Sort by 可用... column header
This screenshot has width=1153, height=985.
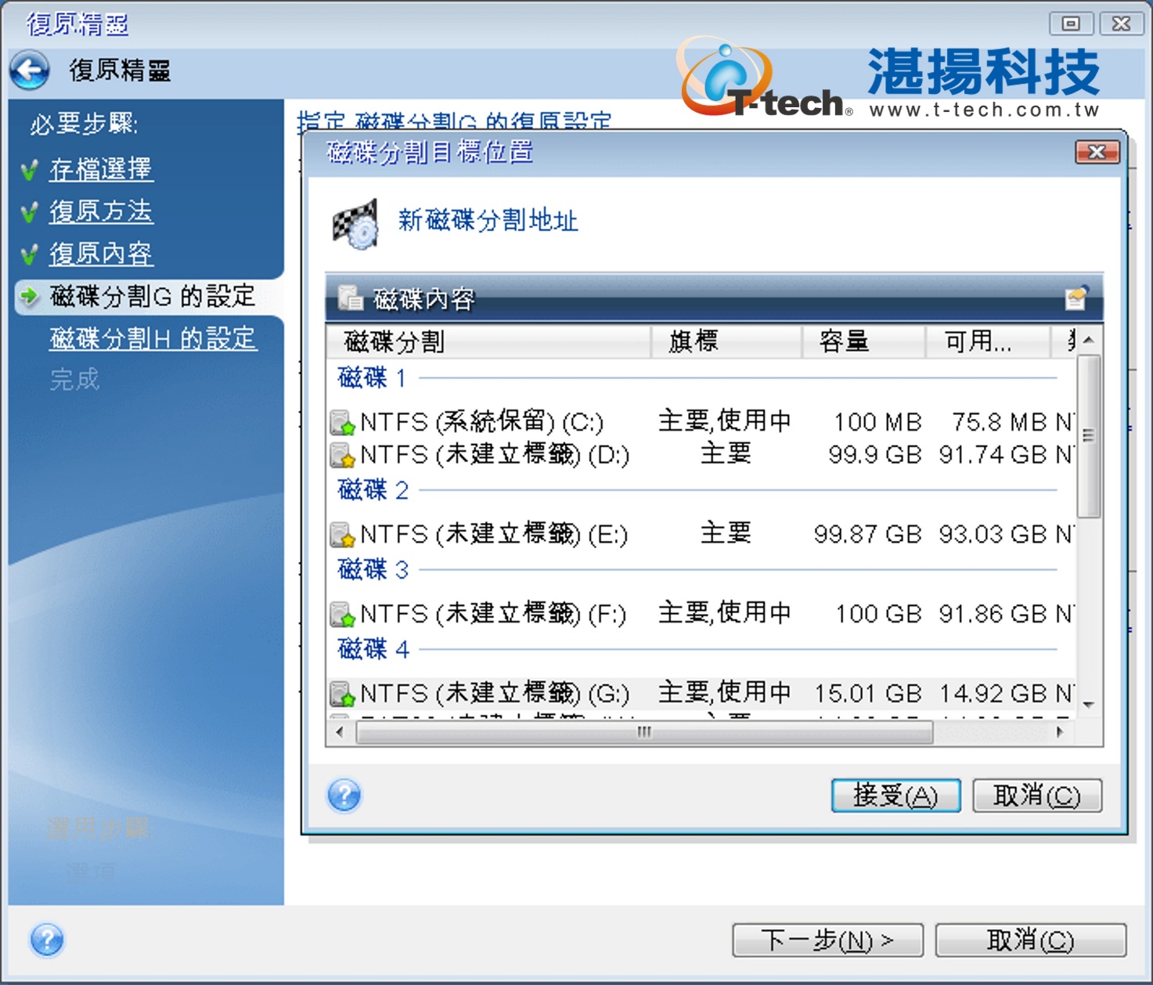pyautogui.click(x=988, y=341)
